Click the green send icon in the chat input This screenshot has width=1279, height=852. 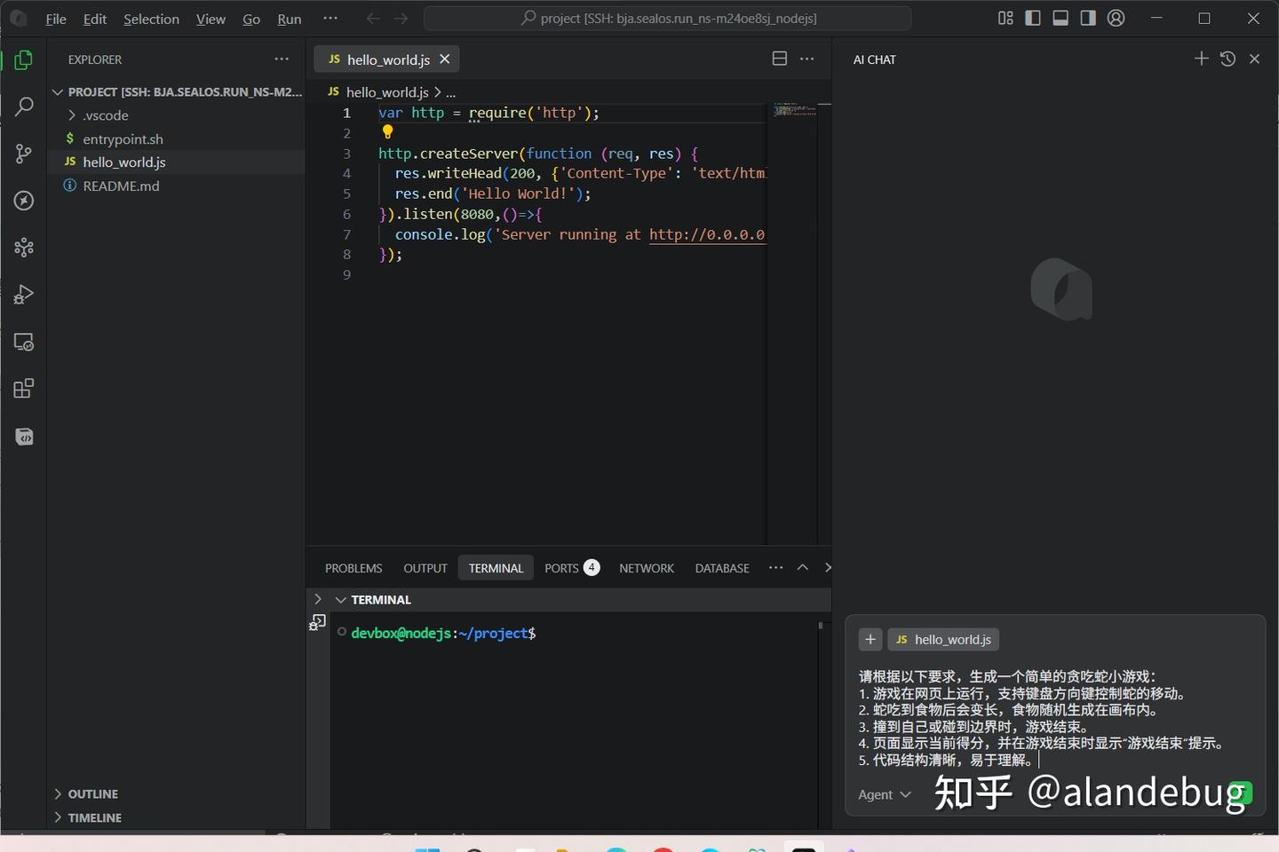click(1243, 794)
